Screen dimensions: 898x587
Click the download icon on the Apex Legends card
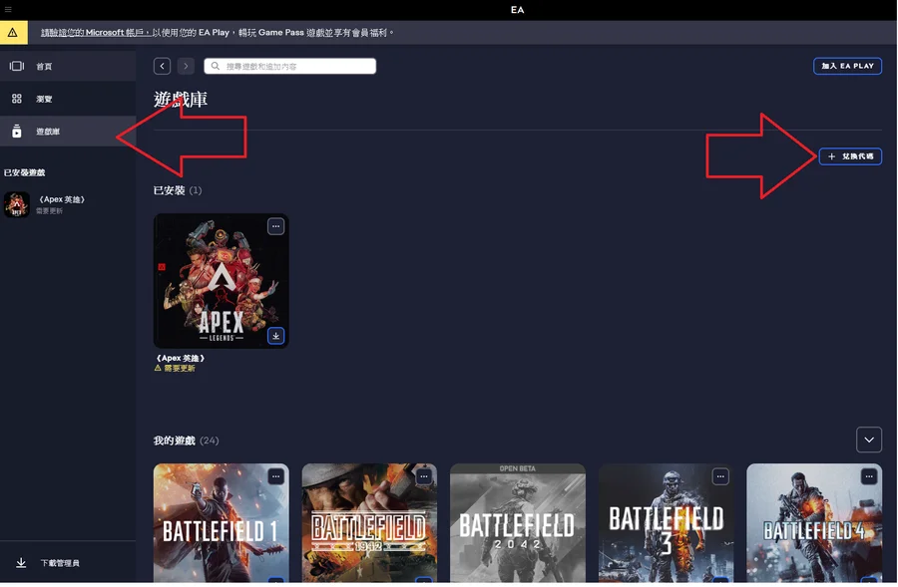pyautogui.click(x=276, y=336)
